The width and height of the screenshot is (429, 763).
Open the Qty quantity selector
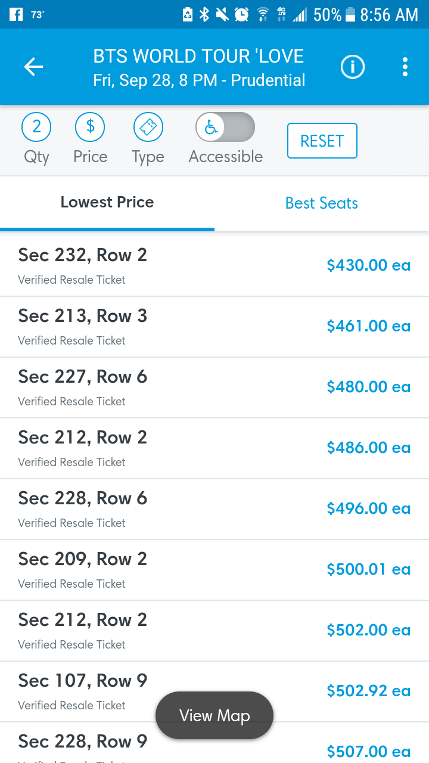tap(36, 127)
